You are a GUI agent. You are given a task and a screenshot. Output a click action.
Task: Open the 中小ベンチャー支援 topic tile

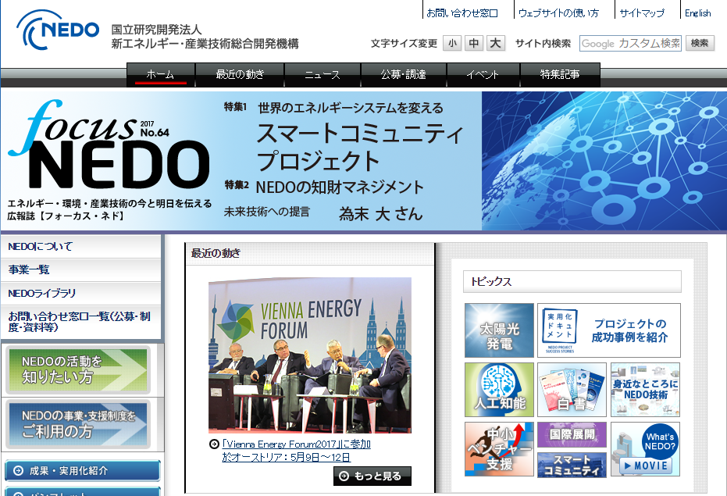(x=499, y=449)
